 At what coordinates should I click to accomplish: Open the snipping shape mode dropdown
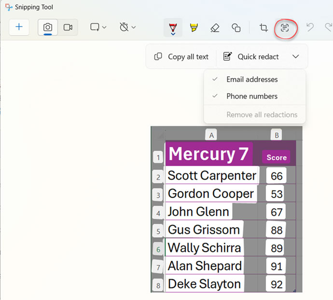(98, 28)
